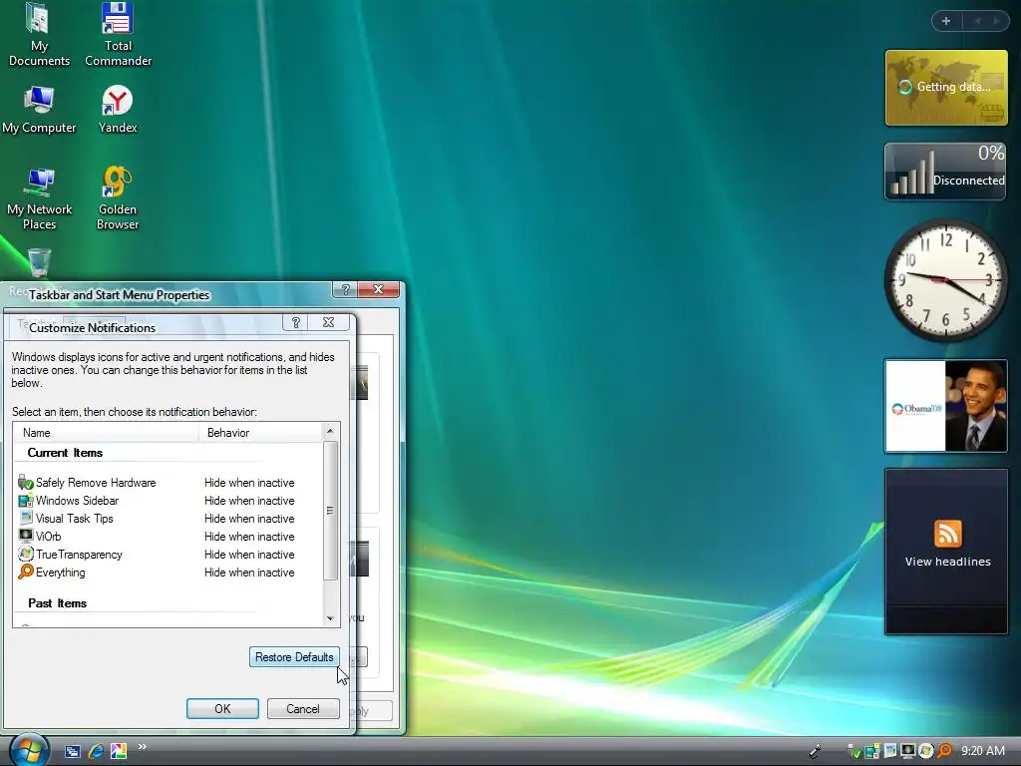1021x766 pixels.
Task: Click the Disconnected network meter gadget
Action: click(945, 171)
